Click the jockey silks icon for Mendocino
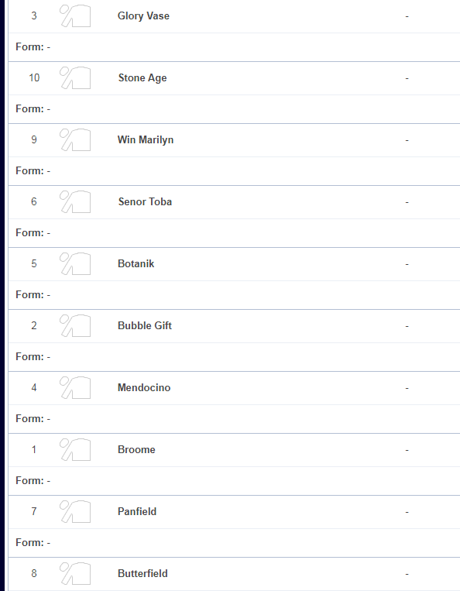Image resolution: width=460 pixels, height=591 pixels. 75,387
